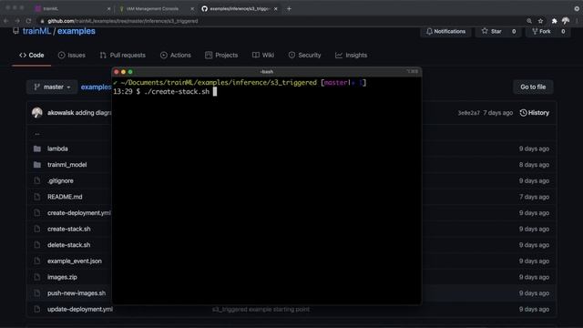The width and height of the screenshot is (583, 328).
Task: Expand the master branch dropdown
Action: coord(52,87)
